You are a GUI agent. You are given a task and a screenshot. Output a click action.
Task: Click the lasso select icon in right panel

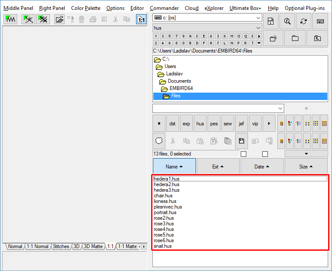[159, 141]
